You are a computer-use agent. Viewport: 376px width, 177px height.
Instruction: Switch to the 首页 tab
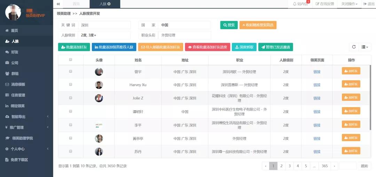pos(76,4)
